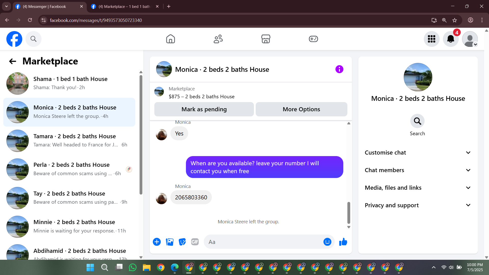Open the sticker picker
The height and width of the screenshot is (275, 489).
[x=182, y=242]
